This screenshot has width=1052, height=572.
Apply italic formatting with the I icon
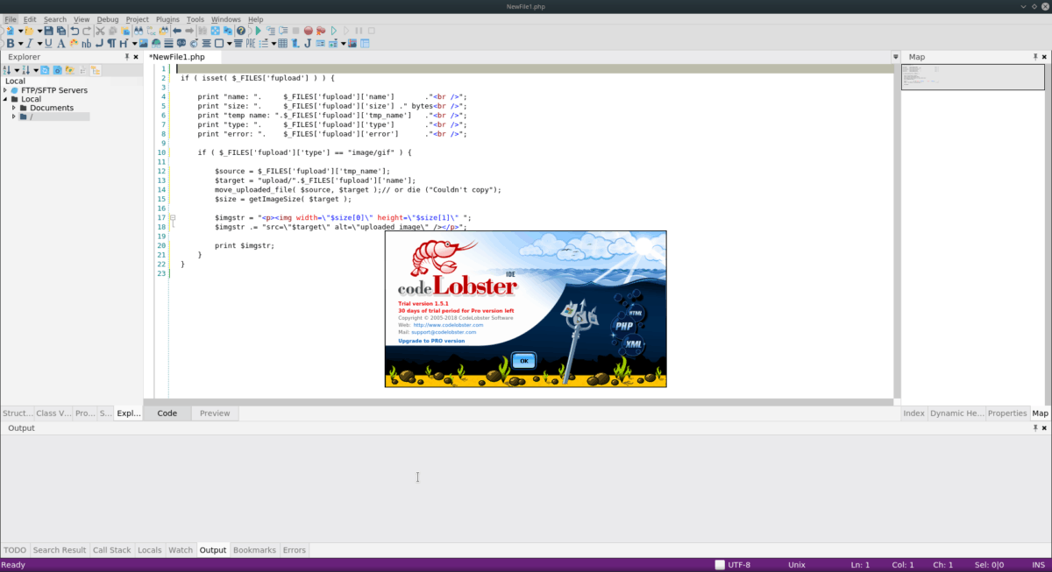(x=29, y=42)
